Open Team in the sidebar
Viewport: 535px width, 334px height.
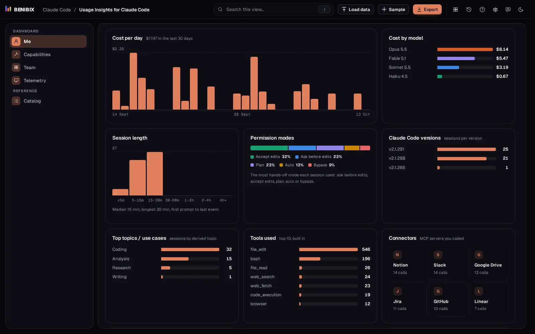tap(48, 67)
